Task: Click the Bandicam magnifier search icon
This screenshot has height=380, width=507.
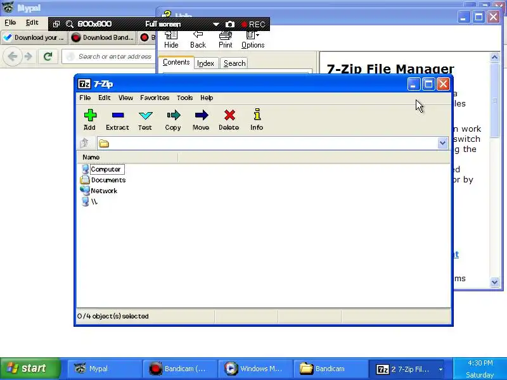Action: [70, 24]
